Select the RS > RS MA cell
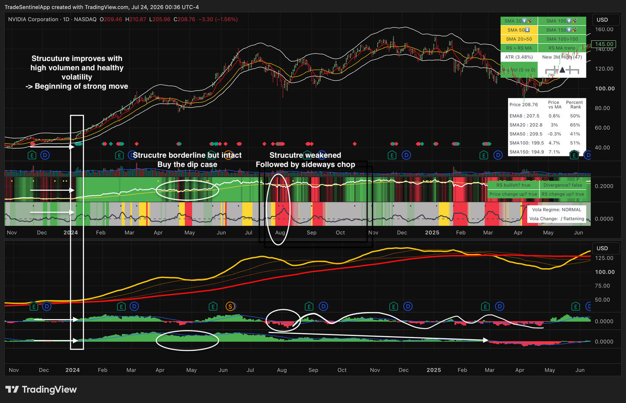Screen dimensions: 626x403 pos(519,48)
